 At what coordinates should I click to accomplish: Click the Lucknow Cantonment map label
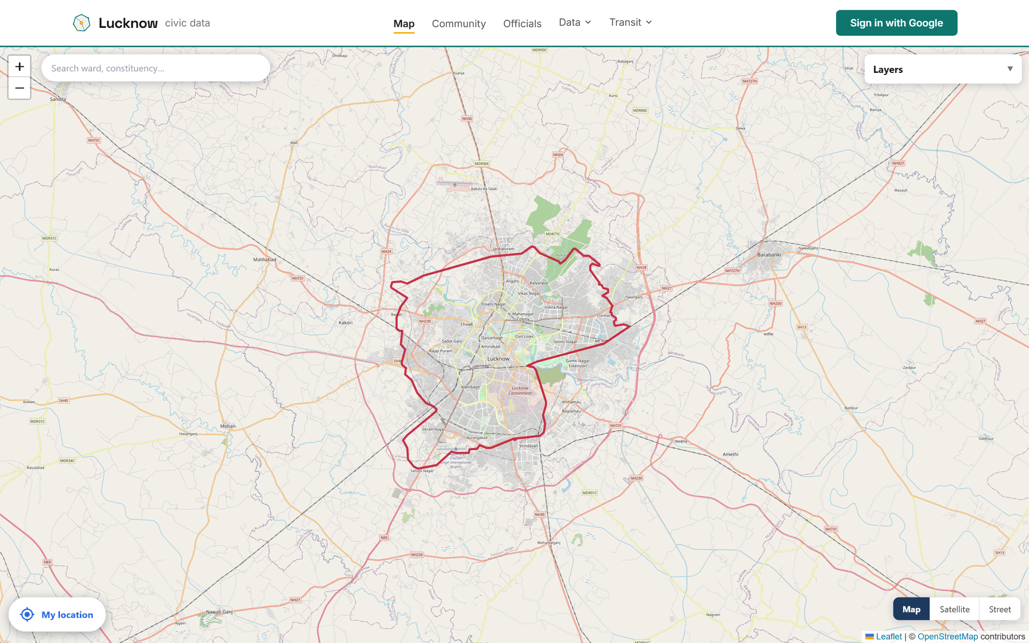click(520, 391)
